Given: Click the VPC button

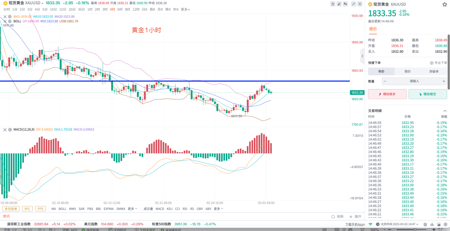Looking at the screenshot, I should click(x=27, y=209).
